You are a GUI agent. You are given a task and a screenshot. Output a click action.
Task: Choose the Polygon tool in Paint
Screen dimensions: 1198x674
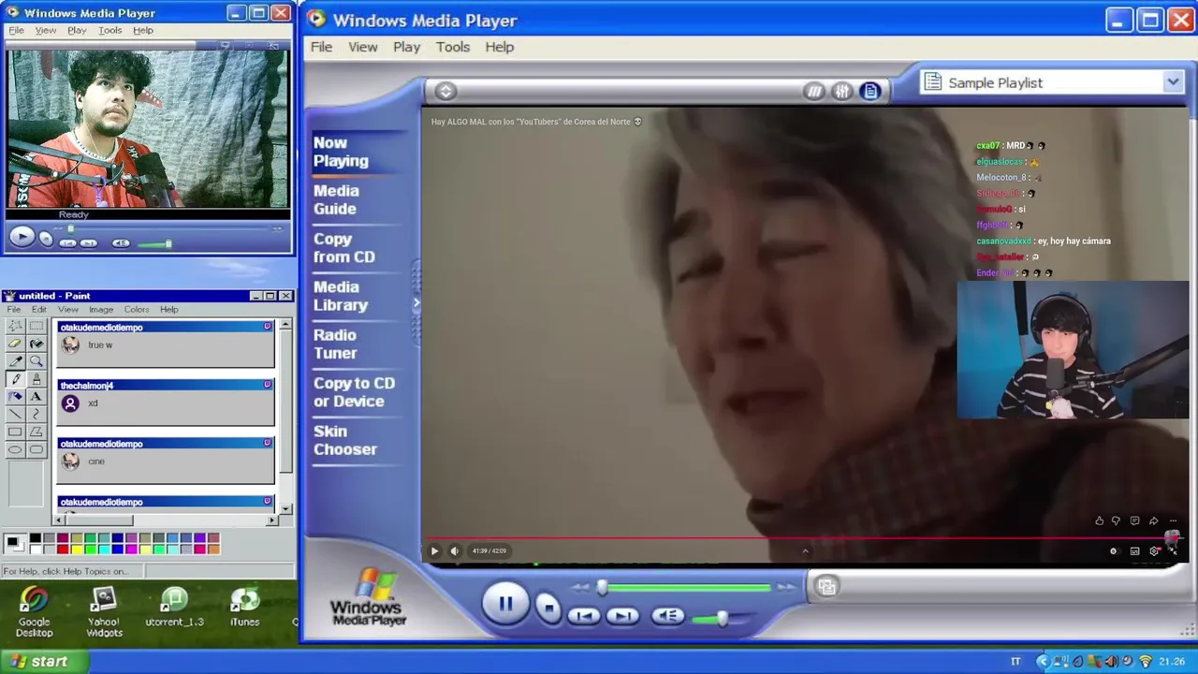[36, 432]
